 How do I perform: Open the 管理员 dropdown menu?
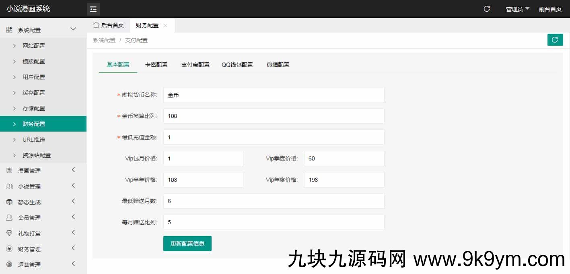(x=517, y=9)
